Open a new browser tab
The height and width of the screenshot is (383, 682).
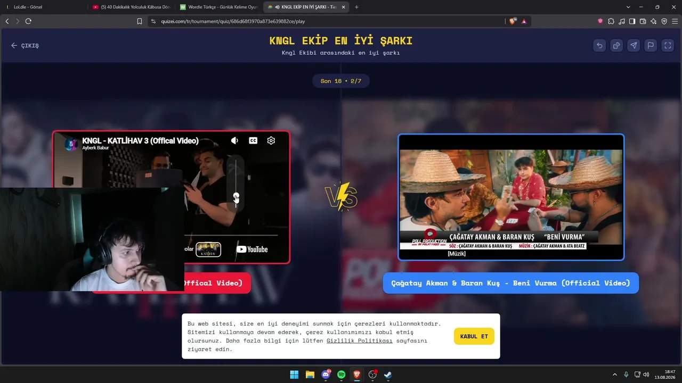tap(356, 7)
